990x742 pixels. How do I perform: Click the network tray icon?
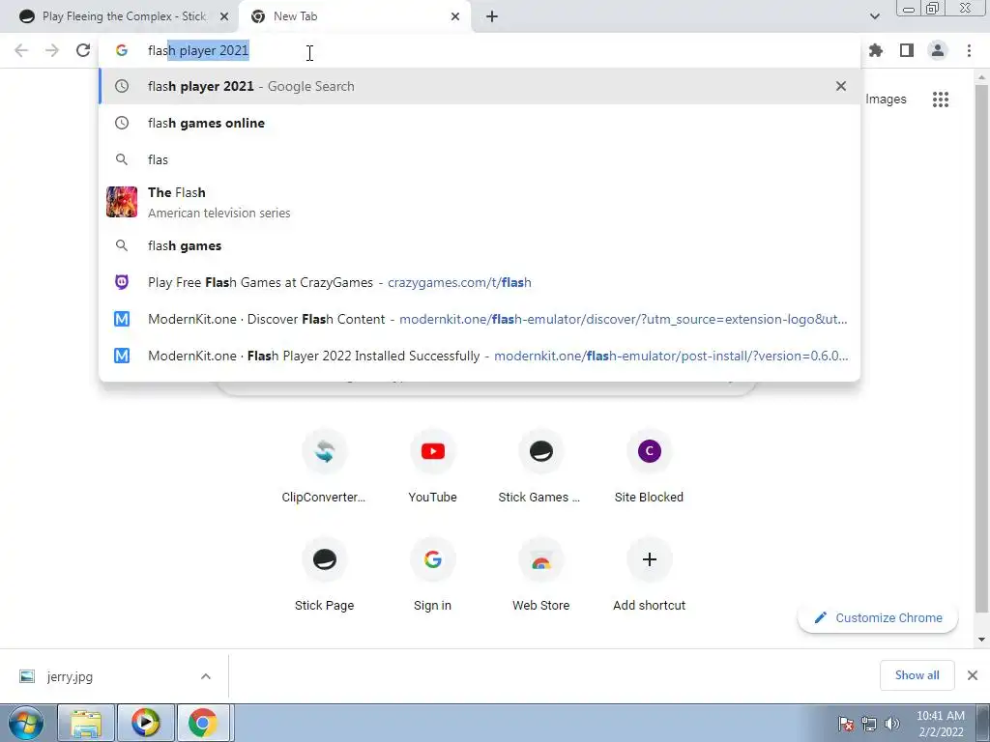pos(869,724)
